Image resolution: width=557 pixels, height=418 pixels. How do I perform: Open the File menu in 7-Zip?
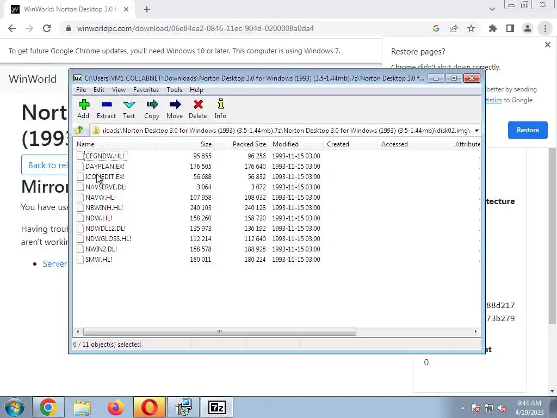click(x=81, y=90)
